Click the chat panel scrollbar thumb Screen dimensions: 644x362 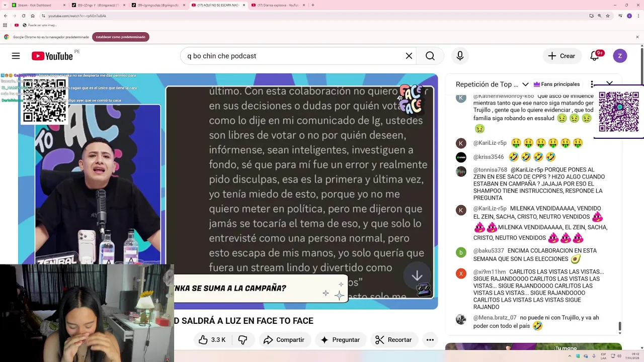[620, 327]
